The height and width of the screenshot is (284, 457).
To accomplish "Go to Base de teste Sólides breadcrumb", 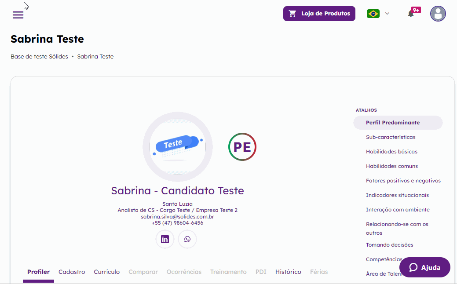I will tap(39, 57).
